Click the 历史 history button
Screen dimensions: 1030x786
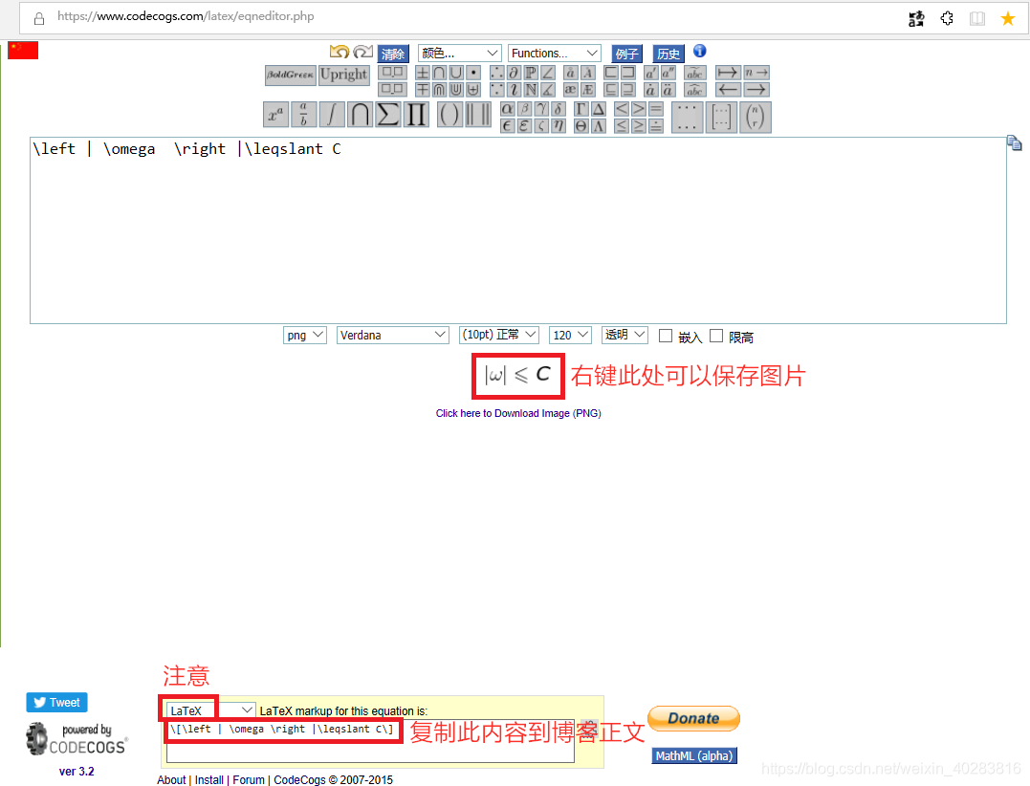point(668,54)
